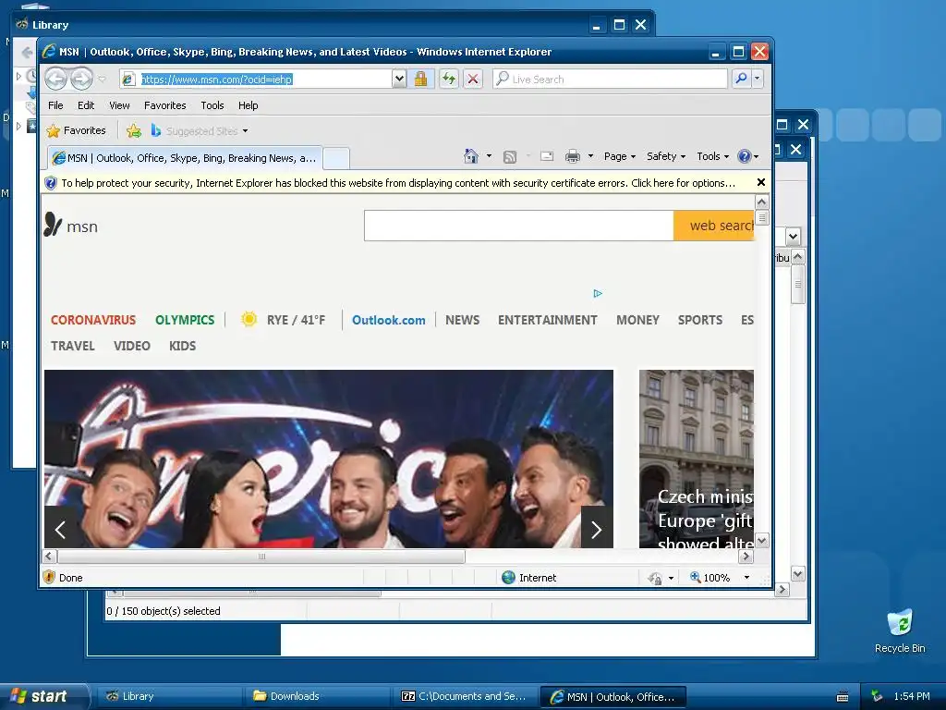Click the Print icon
Viewport: 946px width, 710px height.
click(572, 156)
